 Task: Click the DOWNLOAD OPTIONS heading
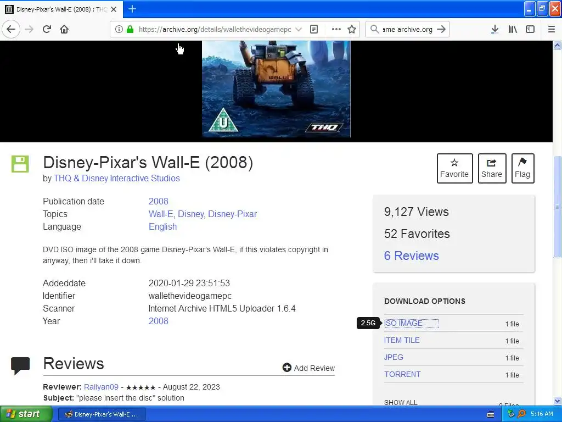pos(425,302)
